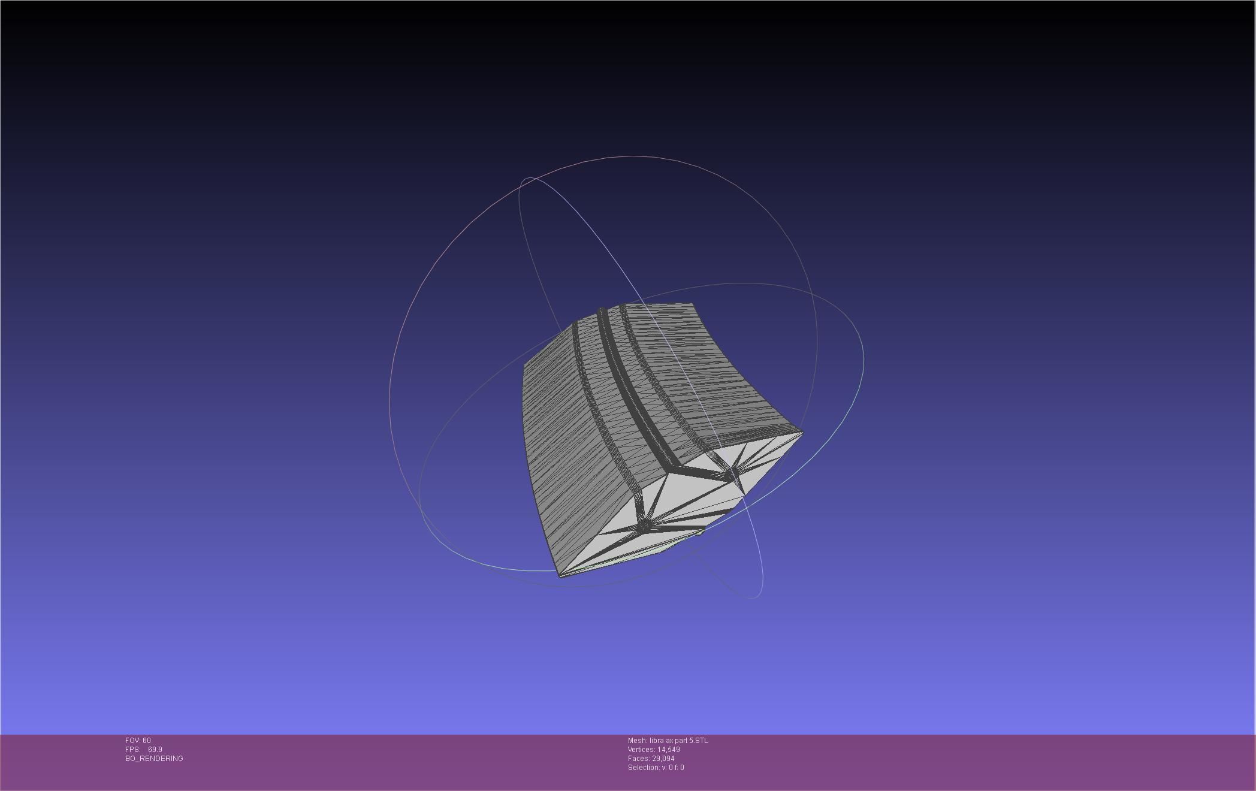Click the horizontal trackball ellipse's right edge

coord(863,360)
